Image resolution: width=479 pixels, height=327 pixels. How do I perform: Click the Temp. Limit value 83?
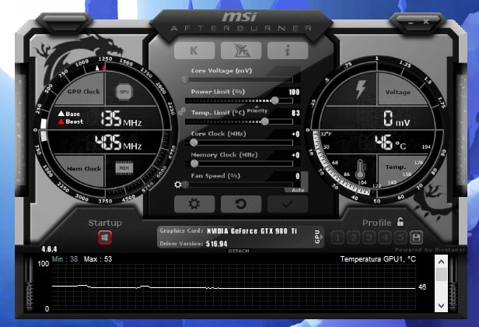coord(295,113)
